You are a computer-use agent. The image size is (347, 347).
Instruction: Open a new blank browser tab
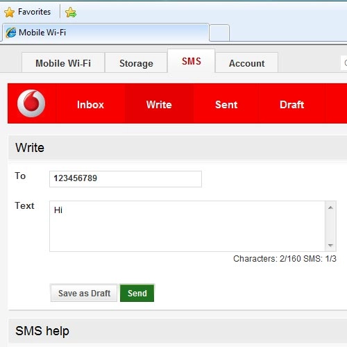click(219, 33)
